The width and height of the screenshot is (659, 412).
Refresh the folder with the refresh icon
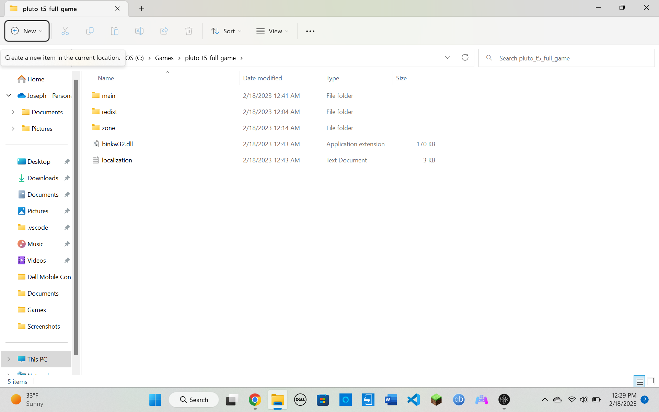click(x=465, y=58)
